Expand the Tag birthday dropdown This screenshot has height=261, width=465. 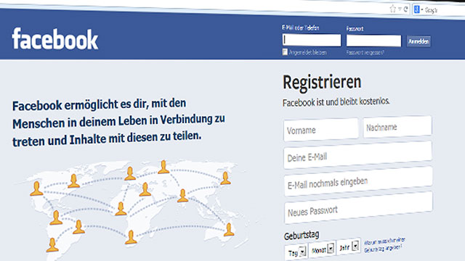pos(296,252)
